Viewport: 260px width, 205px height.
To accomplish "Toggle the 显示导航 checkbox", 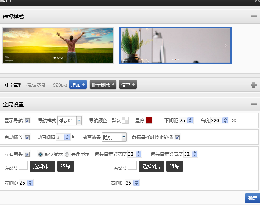I will pos(27,121).
